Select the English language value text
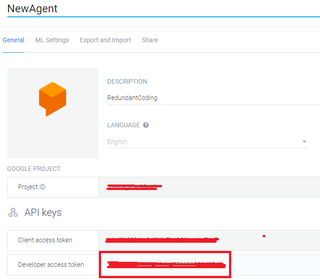 pyautogui.click(x=117, y=142)
